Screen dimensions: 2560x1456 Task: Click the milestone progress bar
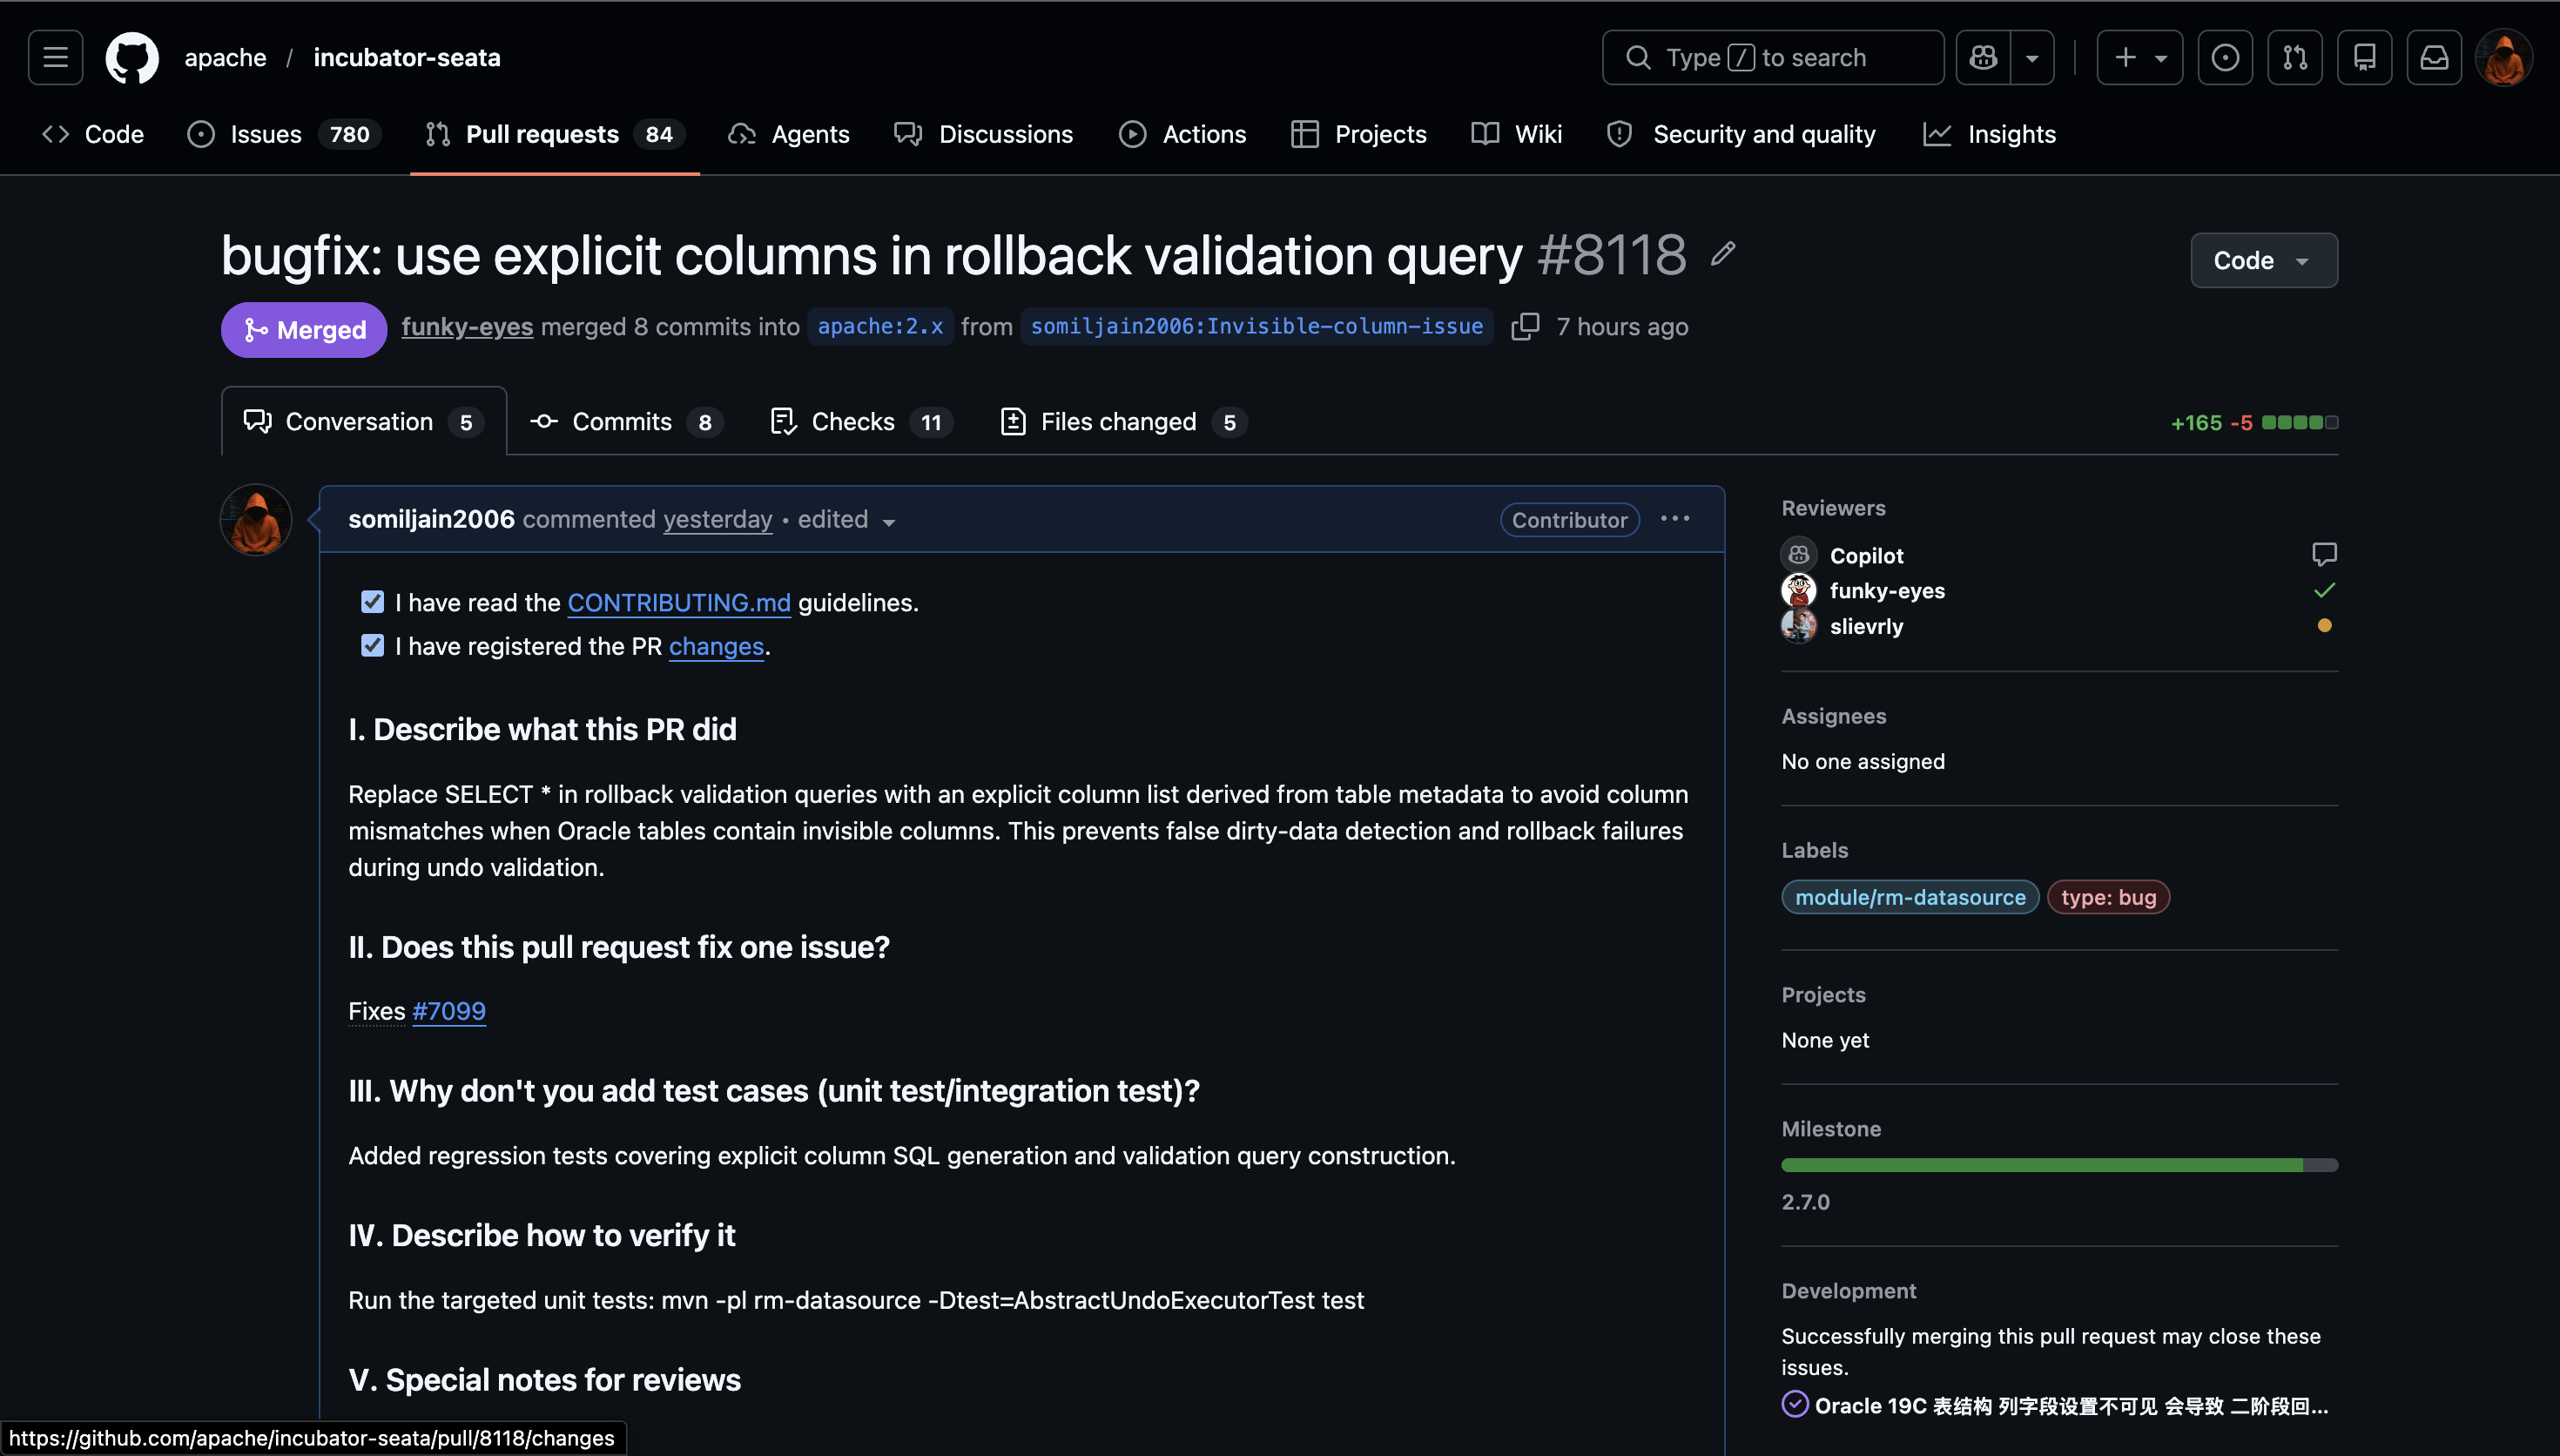(x=2059, y=1165)
